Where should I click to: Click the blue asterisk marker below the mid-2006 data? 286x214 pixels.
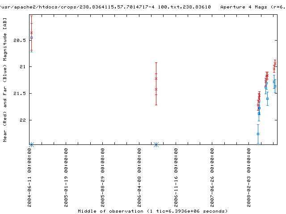[156, 144]
